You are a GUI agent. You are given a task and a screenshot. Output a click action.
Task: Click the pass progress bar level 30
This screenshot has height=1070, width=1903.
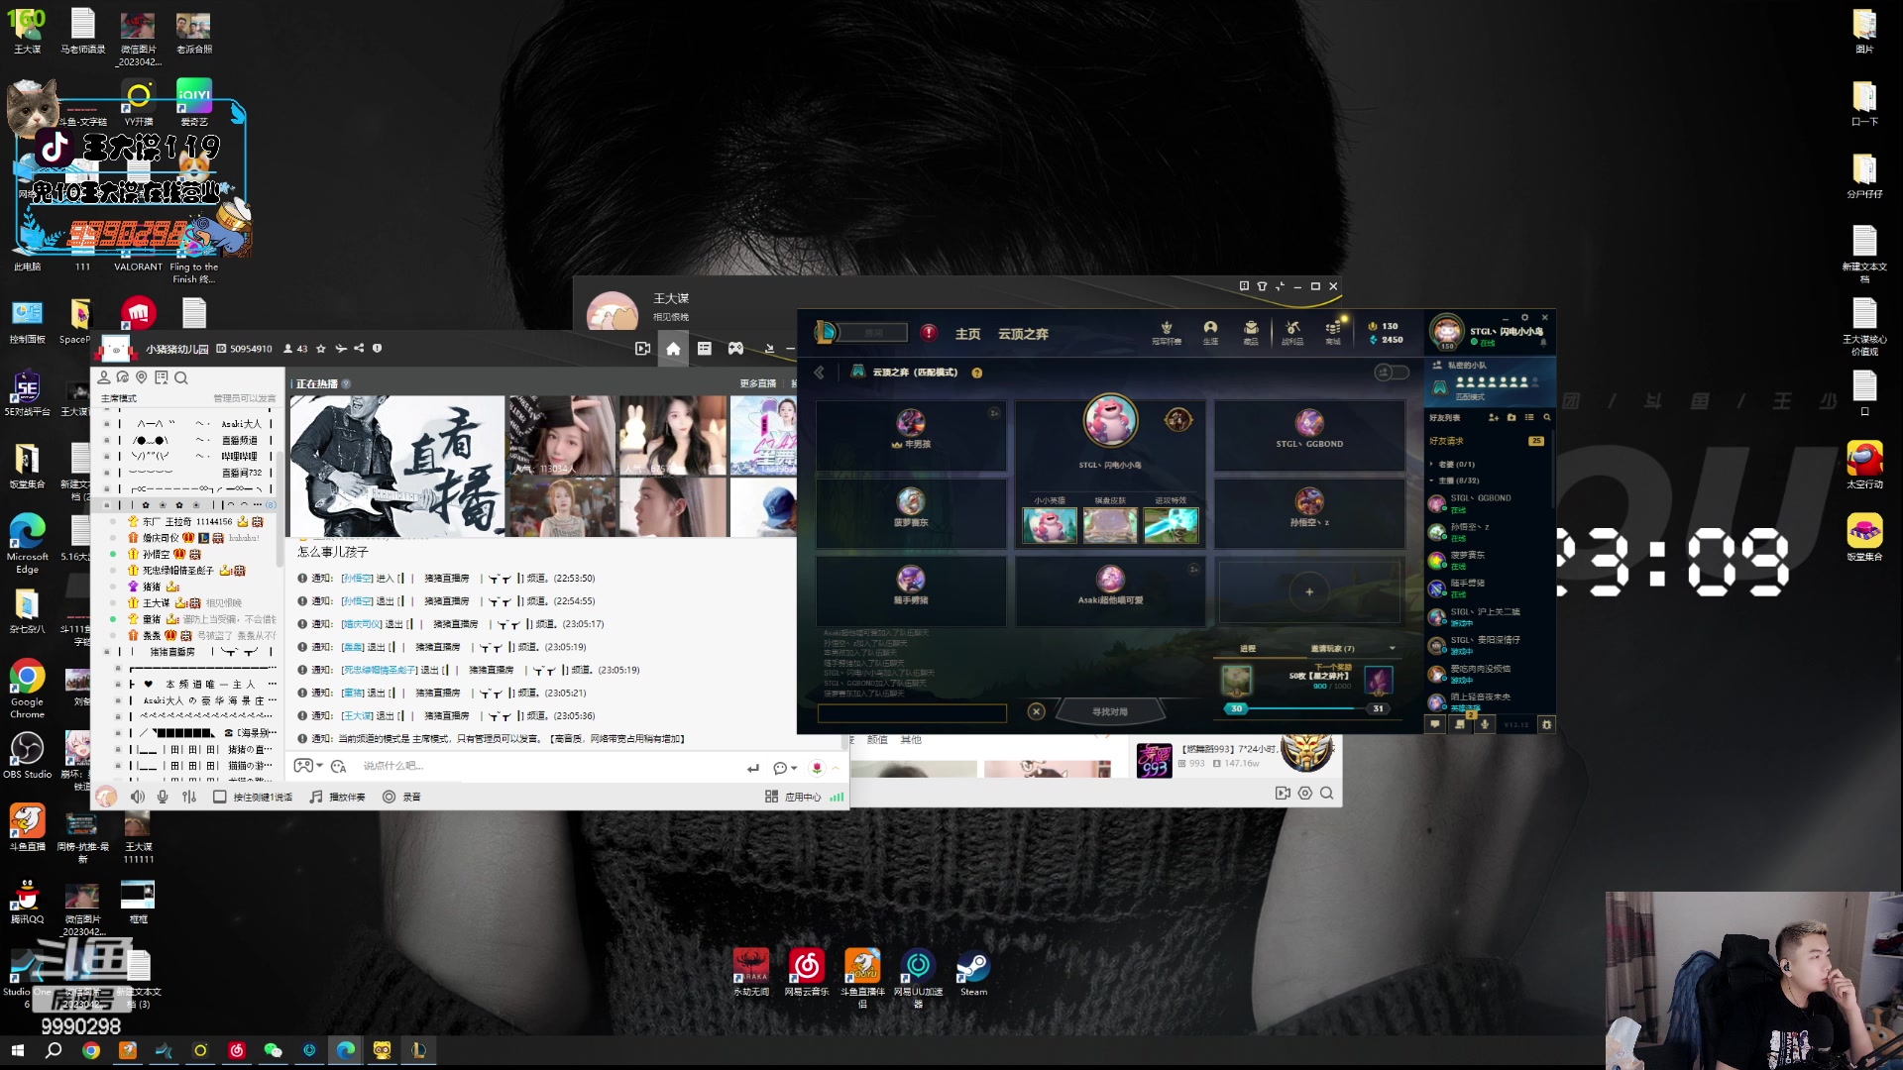[x=1236, y=708]
